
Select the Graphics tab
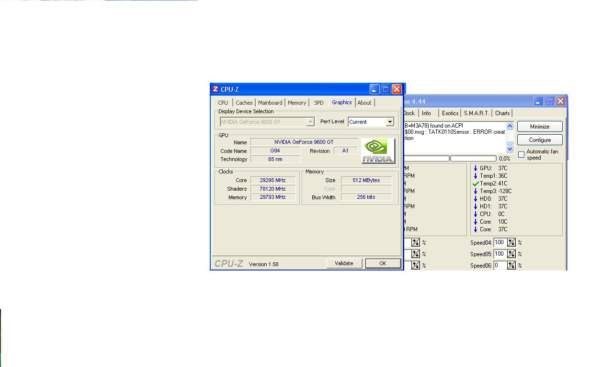(342, 102)
